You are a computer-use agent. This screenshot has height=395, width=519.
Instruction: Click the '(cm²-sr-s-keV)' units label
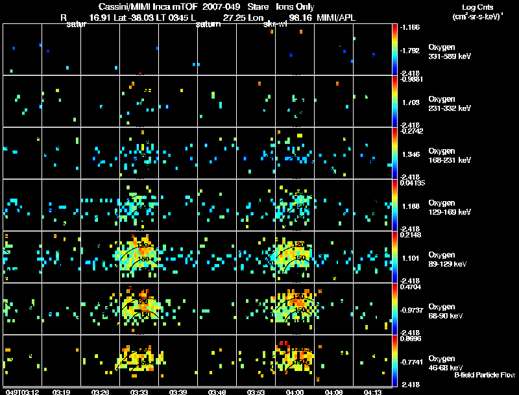coord(478,17)
